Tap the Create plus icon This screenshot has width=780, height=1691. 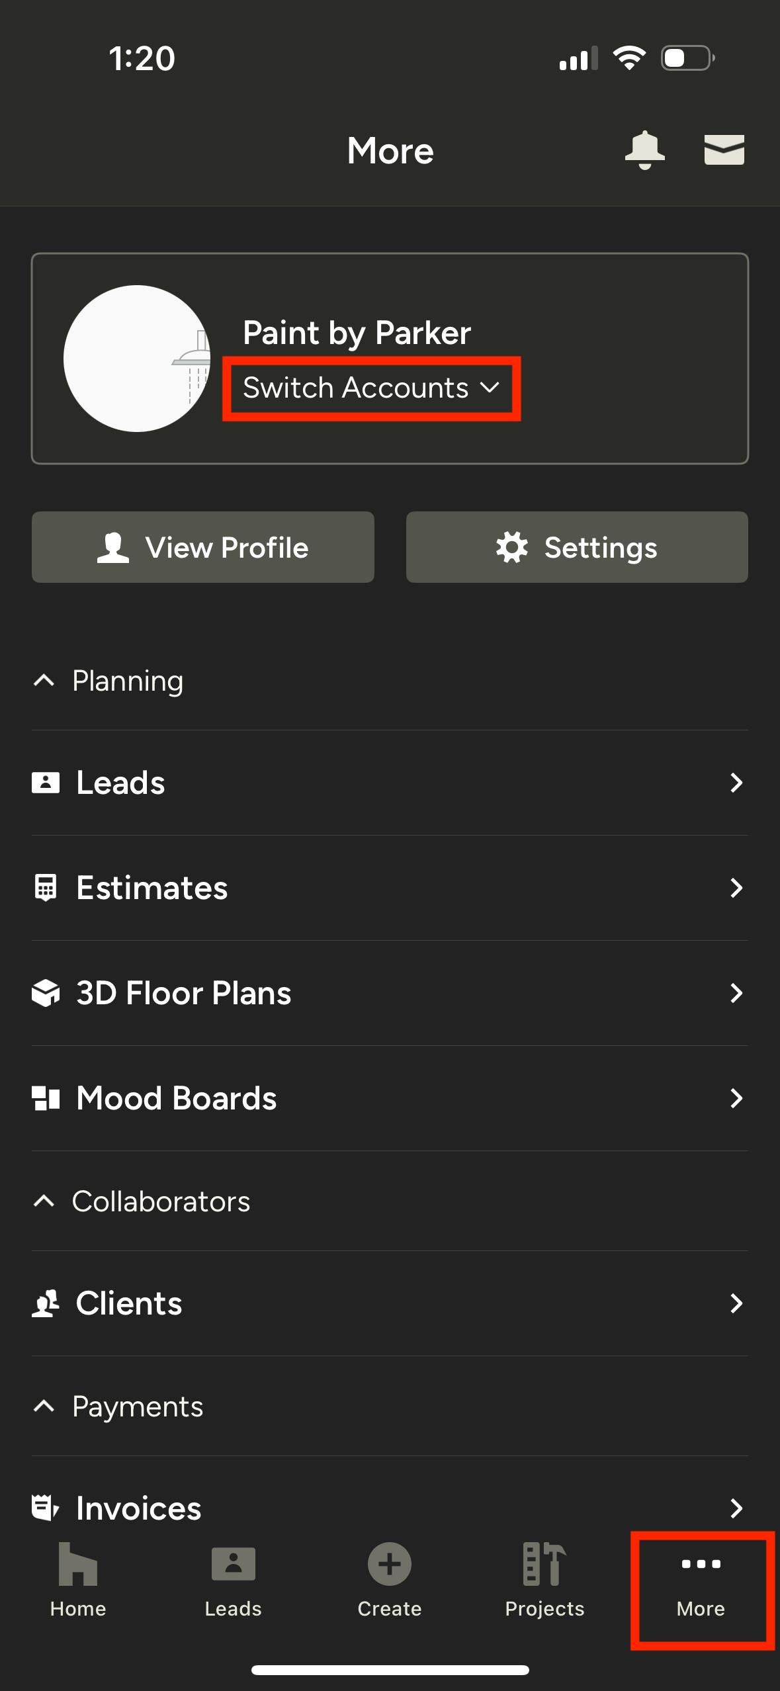390,1565
